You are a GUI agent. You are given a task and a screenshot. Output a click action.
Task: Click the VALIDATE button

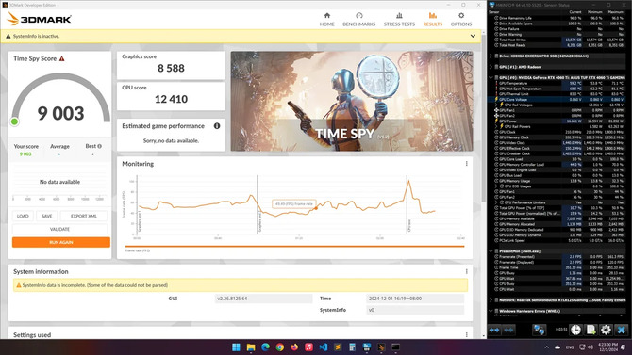coord(60,229)
